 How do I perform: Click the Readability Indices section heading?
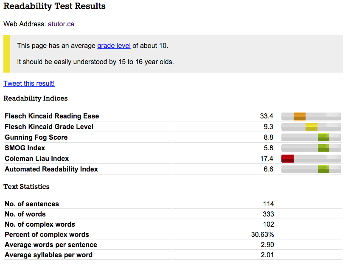click(x=35, y=98)
